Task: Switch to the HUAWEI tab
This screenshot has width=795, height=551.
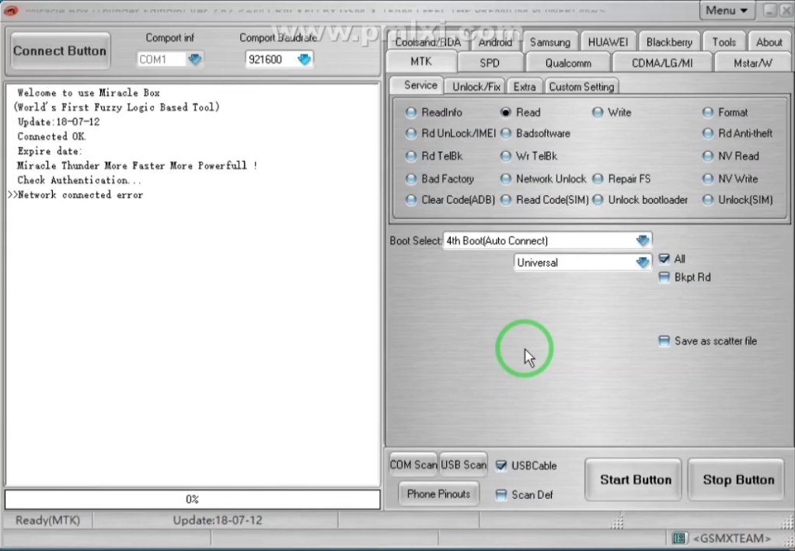Action: [608, 42]
